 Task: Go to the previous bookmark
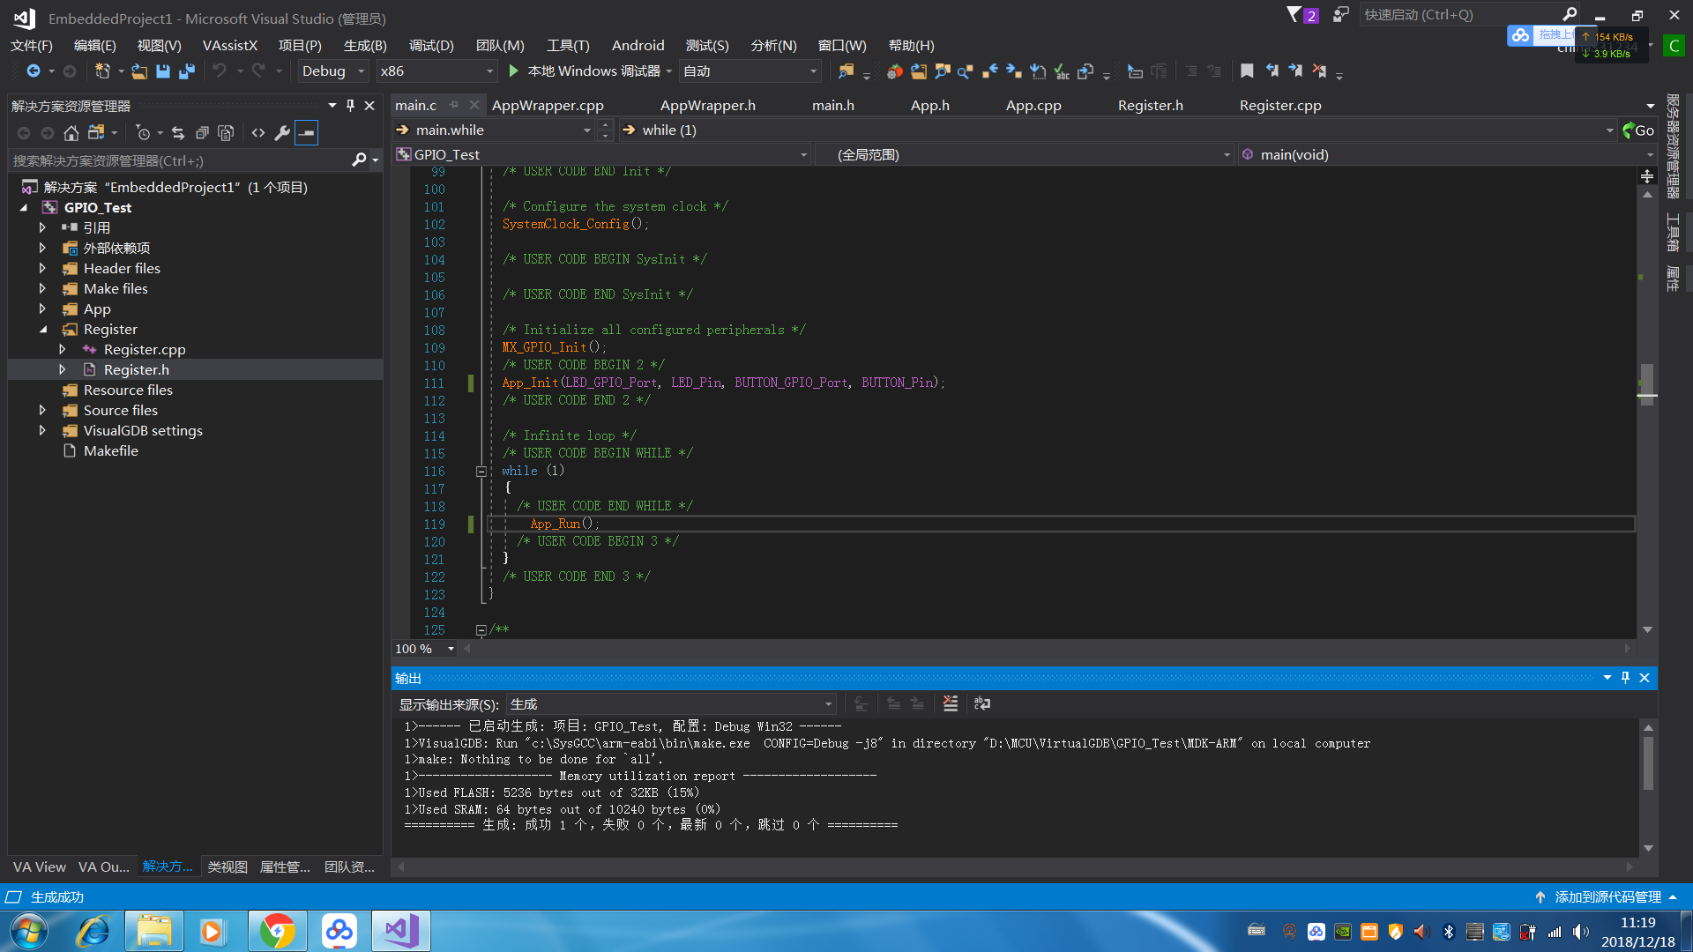tap(1272, 71)
